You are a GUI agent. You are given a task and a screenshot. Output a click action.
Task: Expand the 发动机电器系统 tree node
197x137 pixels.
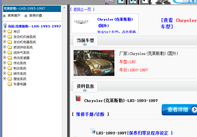4,42
